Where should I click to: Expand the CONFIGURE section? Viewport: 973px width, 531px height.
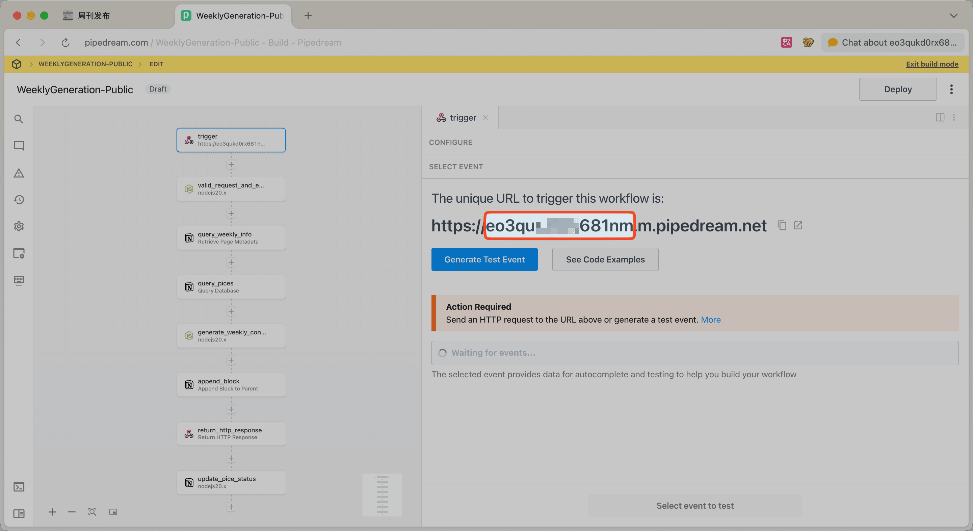point(451,143)
